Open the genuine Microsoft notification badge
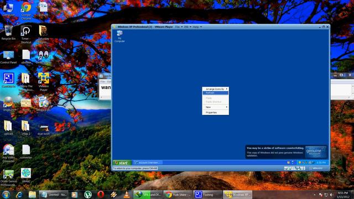The image size is (354, 199). (316, 152)
